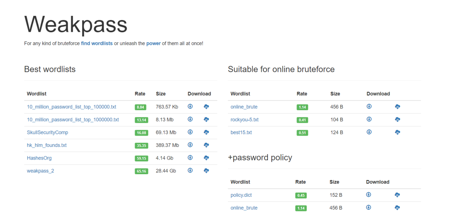Download SkullSecurityComp via the circle arrow icon
The image size is (453, 219).
(190, 132)
